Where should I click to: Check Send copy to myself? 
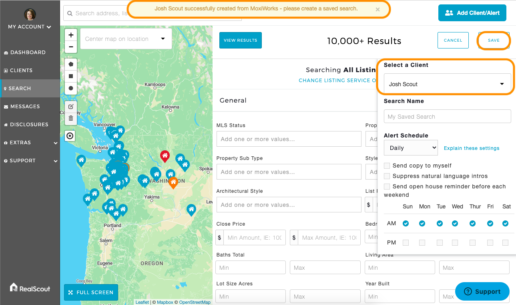click(387, 166)
